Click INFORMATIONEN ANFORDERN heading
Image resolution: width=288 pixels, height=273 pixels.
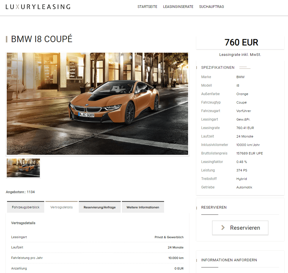click(229, 260)
